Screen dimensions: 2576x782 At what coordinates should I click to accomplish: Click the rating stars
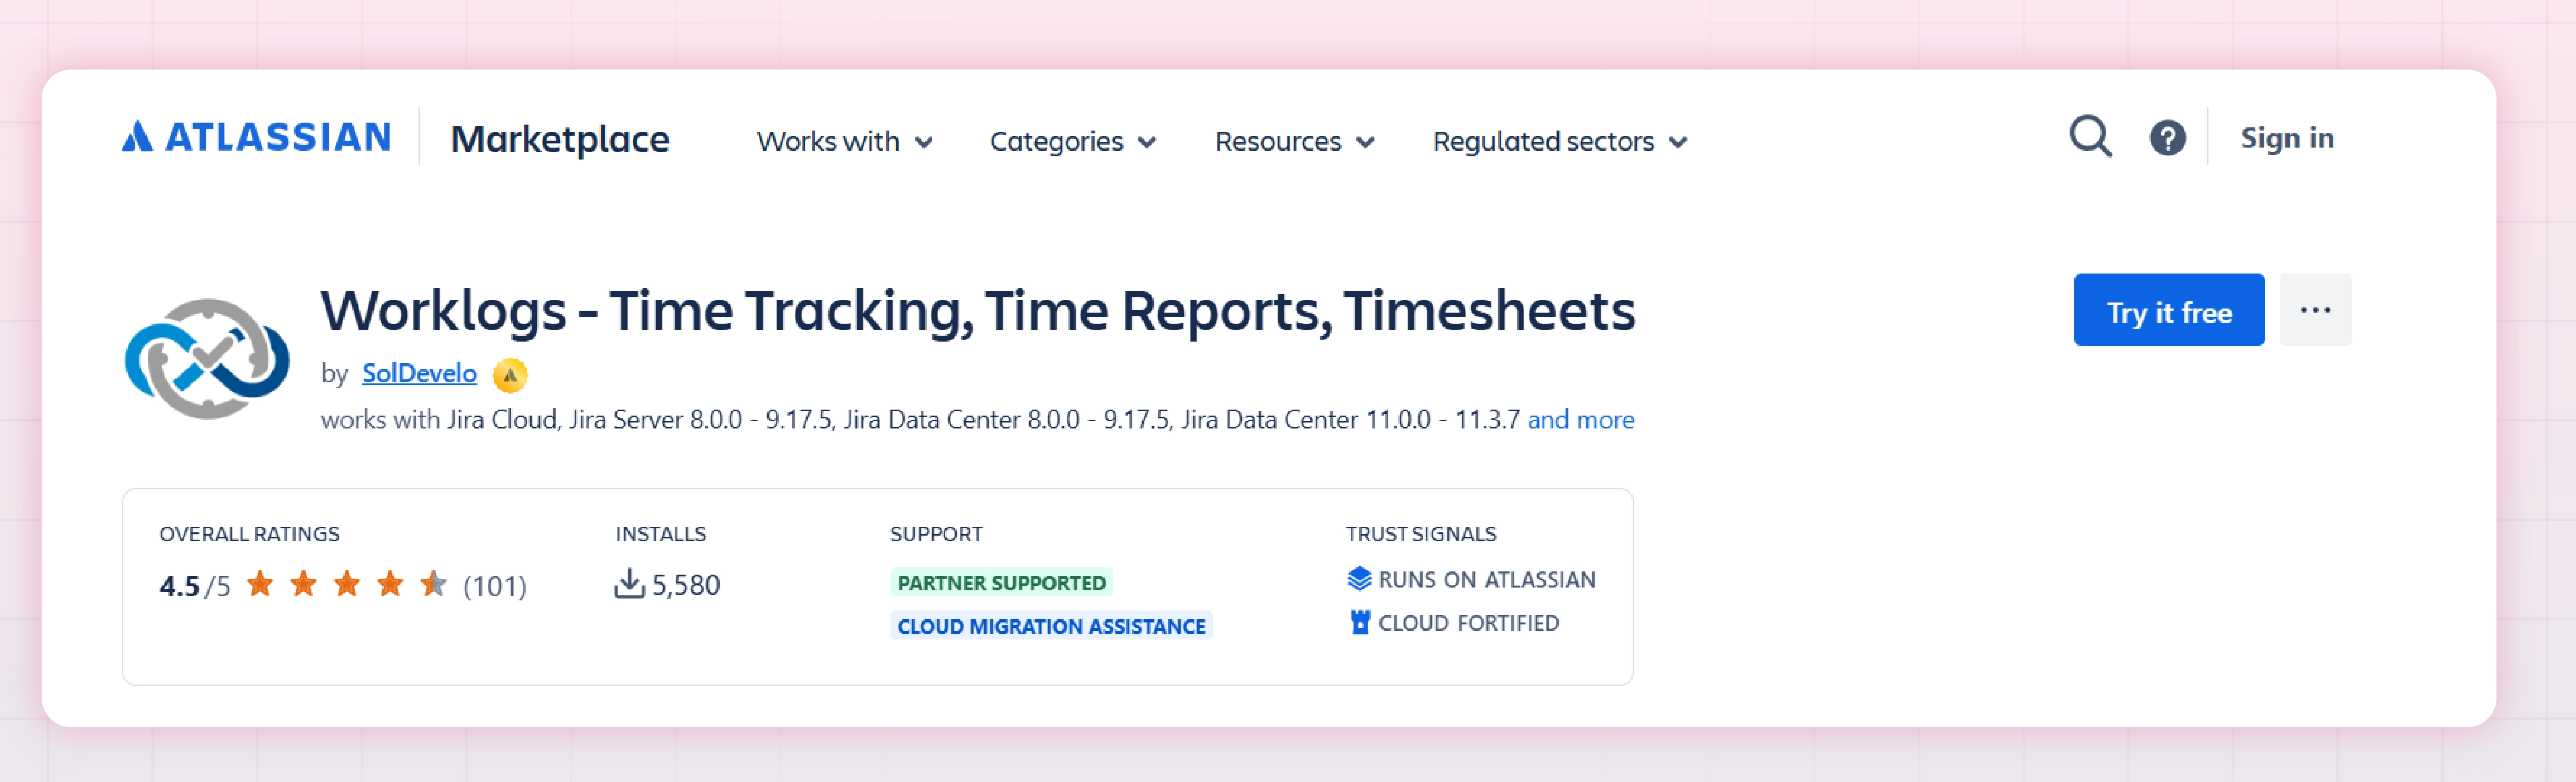pos(346,584)
